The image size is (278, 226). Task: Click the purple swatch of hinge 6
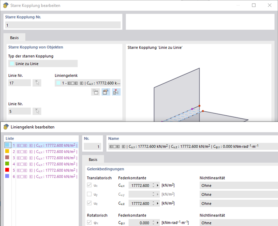tap(7, 176)
